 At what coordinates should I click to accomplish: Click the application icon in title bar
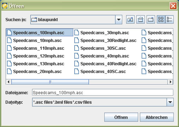(x=5, y=6)
